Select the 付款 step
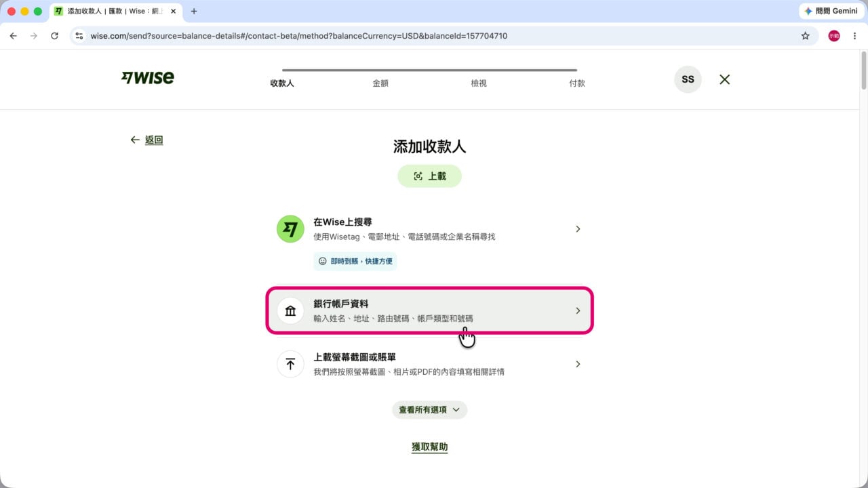The image size is (868, 488). tap(577, 83)
